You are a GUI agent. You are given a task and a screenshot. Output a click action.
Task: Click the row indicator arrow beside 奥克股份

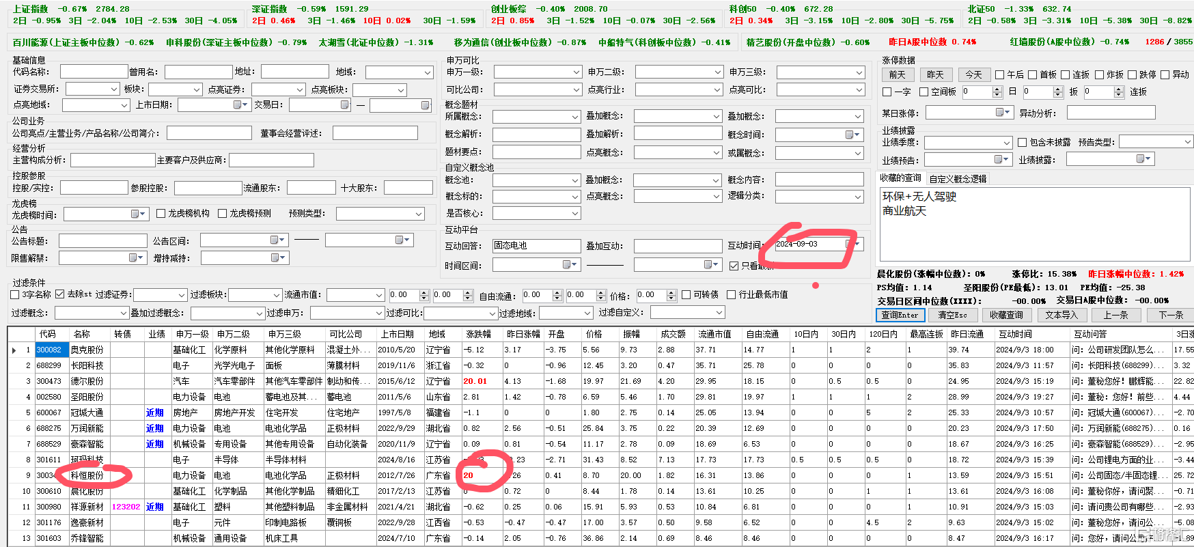point(14,350)
